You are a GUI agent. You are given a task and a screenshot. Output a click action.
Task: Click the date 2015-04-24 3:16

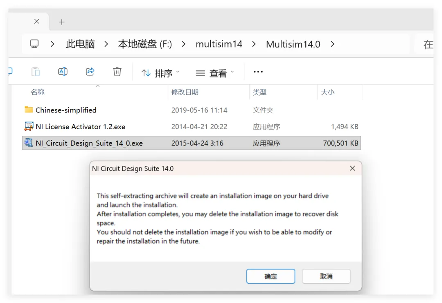197,144
